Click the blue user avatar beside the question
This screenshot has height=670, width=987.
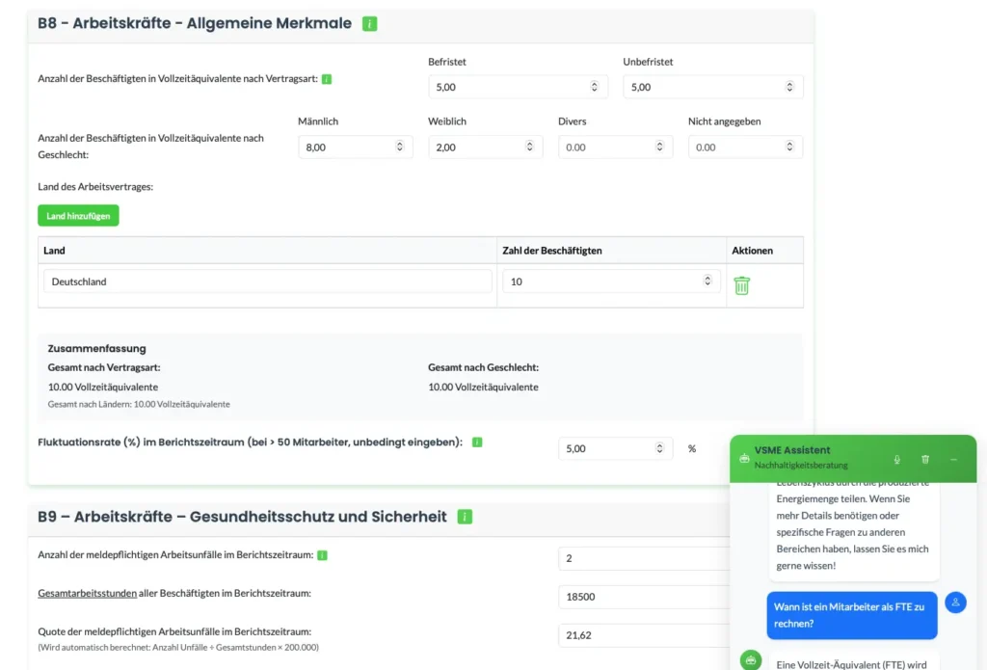tap(955, 602)
